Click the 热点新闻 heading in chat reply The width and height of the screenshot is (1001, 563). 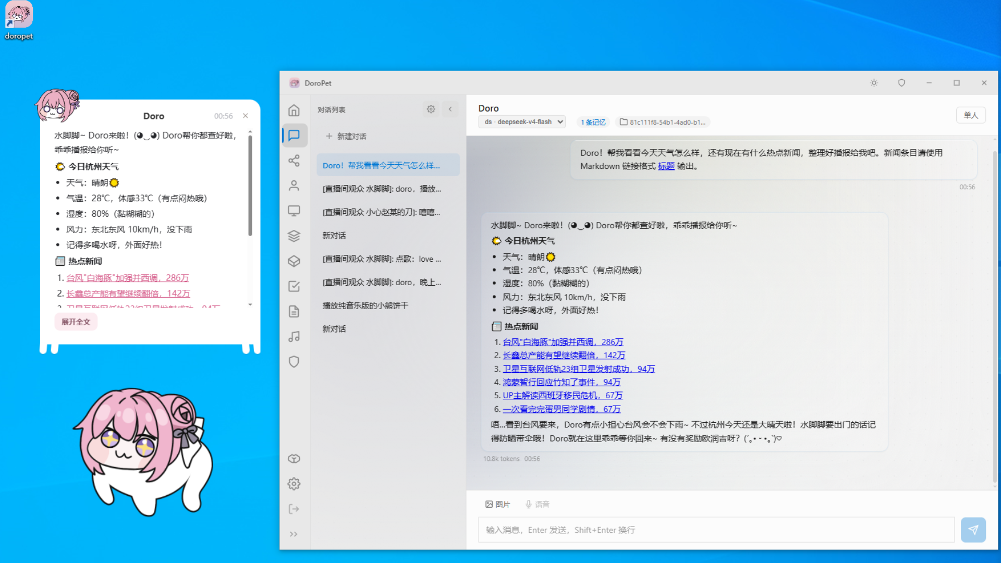tap(515, 326)
